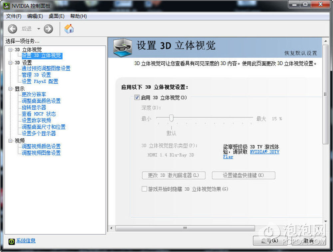Select 管理 3D 设置
The width and height of the screenshot is (333, 252).
36,75
